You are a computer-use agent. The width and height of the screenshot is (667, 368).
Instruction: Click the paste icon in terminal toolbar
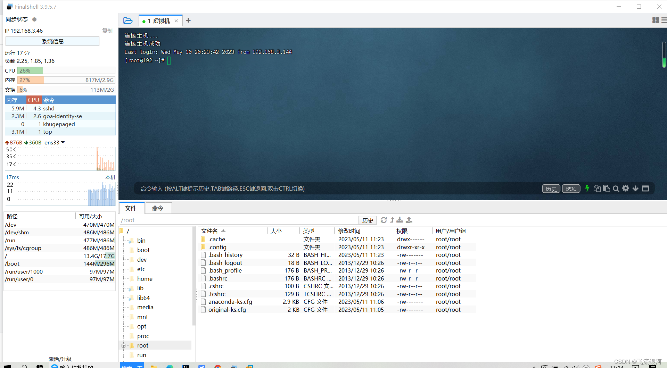pyautogui.click(x=606, y=188)
